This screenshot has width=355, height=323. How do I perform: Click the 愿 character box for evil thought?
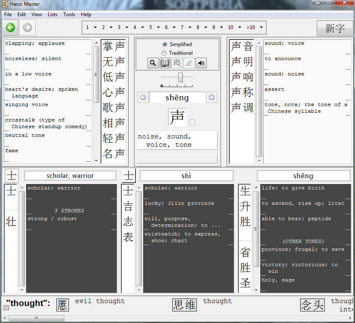[x=62, y=305]
